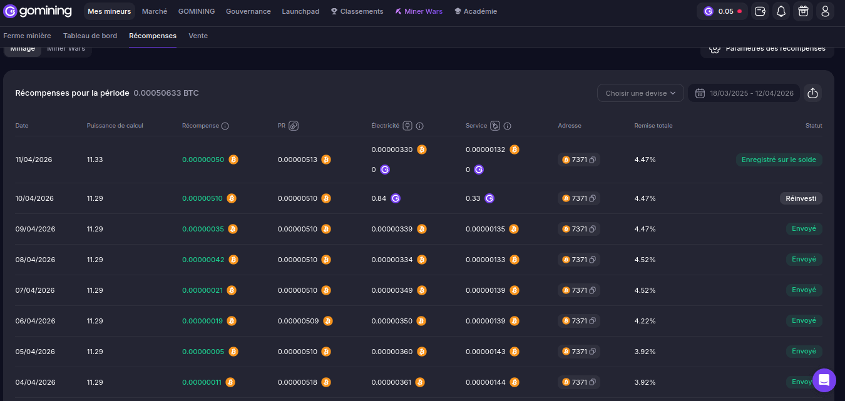This screenshot has height=401, width=845.
Task: Click the export/share rewards icon
Action: [x=812, y=93]
